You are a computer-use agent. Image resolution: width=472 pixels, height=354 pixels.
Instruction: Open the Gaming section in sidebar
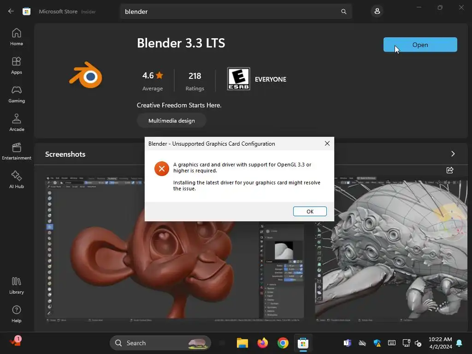pyautogui.click(x=17, y=94)
